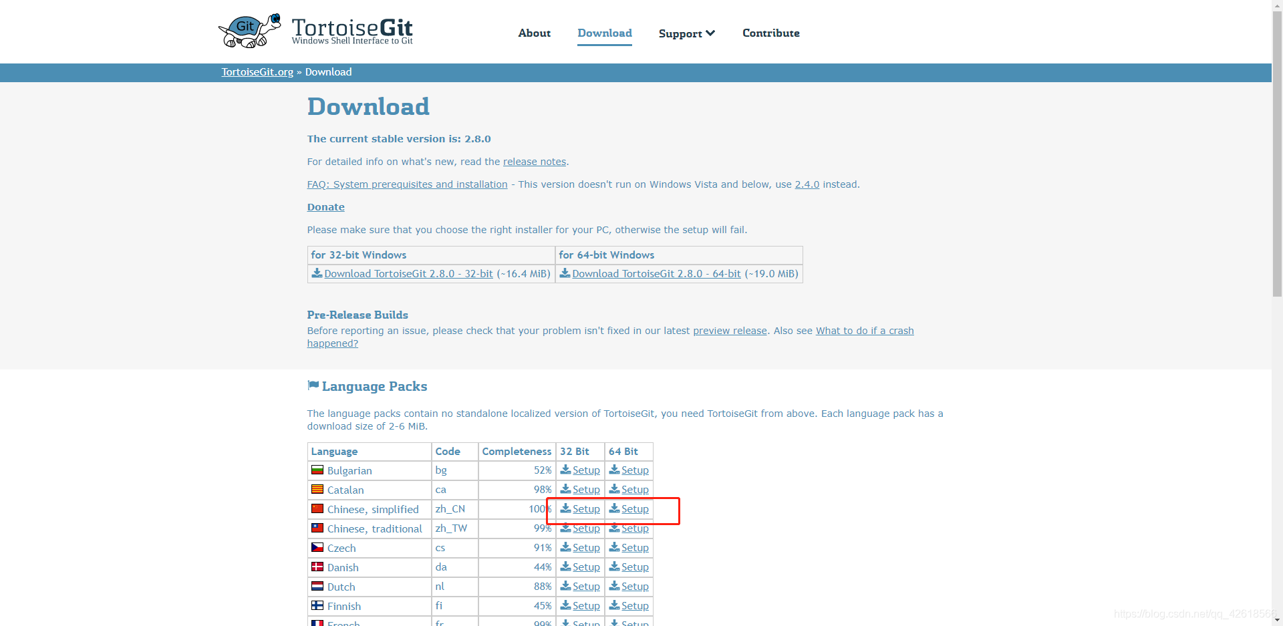The width and height of the screenshot is (1283, 626).
Task: Click Catalan 32 Bit download icon
Action: coord(565,489)
